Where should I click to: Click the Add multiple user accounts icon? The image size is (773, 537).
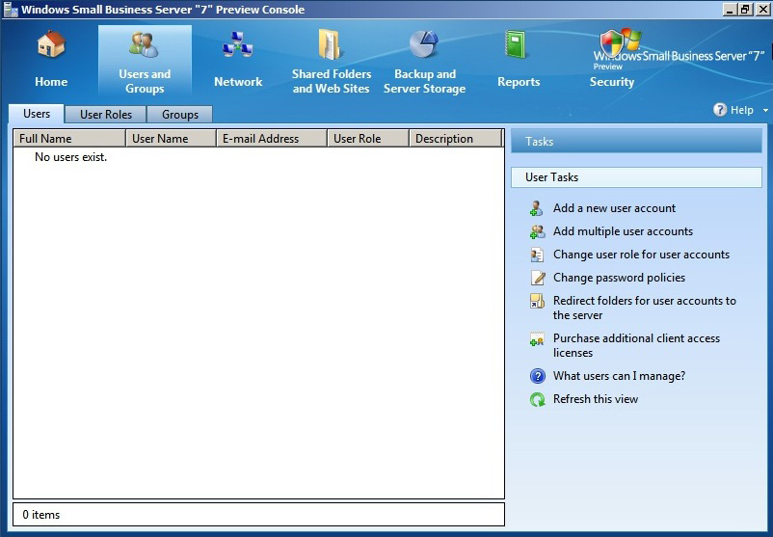coord(537,231)
